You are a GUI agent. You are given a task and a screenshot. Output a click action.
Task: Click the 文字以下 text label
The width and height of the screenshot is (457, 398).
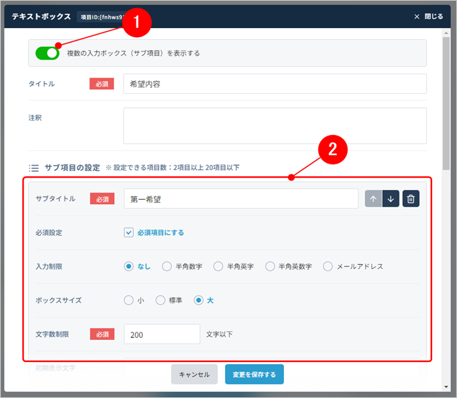point(219,334)
